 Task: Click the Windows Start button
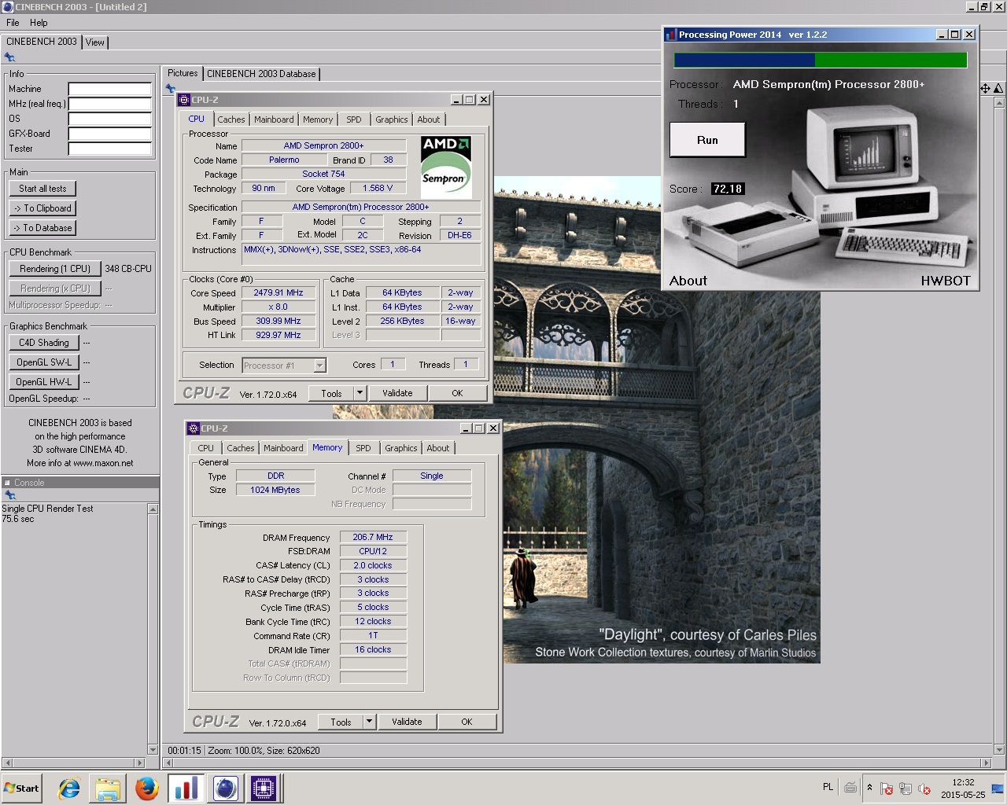[21, 788]
